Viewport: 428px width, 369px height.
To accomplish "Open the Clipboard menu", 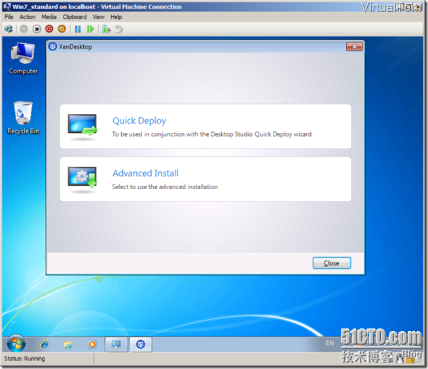I will [75, 17].
